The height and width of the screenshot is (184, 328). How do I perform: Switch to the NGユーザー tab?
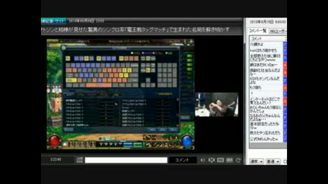[278, 31]
